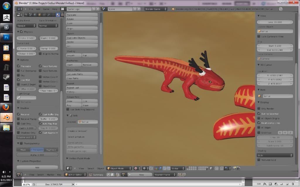The image size is (300, 187).
Task: Collapse the 3D Cursor panel
Action: point(258,65)
